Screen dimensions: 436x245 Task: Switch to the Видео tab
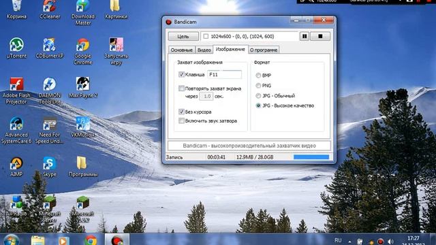[204, 50]
